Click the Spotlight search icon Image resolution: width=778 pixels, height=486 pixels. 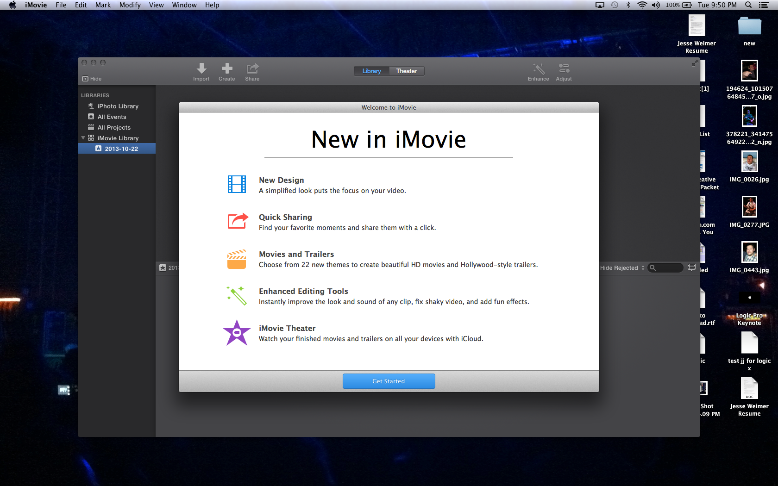tap(748, 5)
